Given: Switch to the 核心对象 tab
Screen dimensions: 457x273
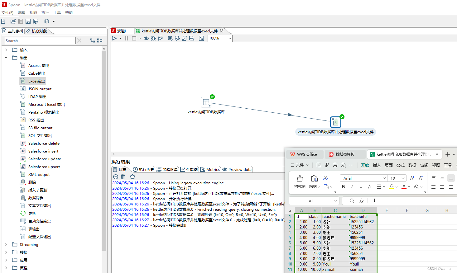Looking at the screenshot, I should pos(36,31).
